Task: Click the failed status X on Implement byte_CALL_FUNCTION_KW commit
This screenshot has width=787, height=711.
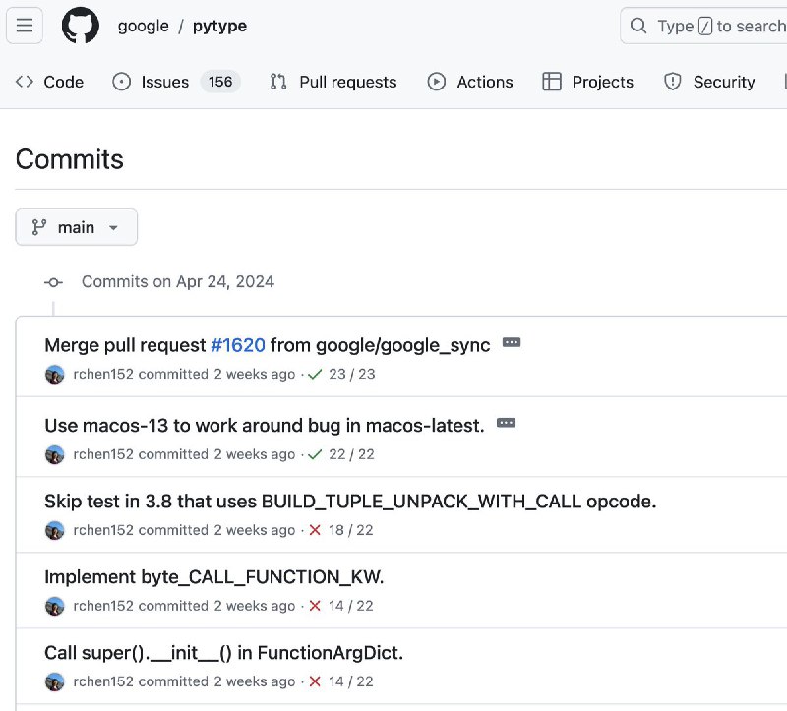Action: 315,606
